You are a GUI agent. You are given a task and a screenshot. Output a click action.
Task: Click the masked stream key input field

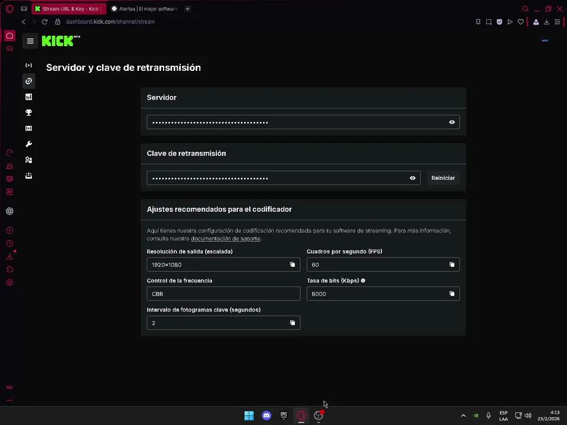point(283,178)
